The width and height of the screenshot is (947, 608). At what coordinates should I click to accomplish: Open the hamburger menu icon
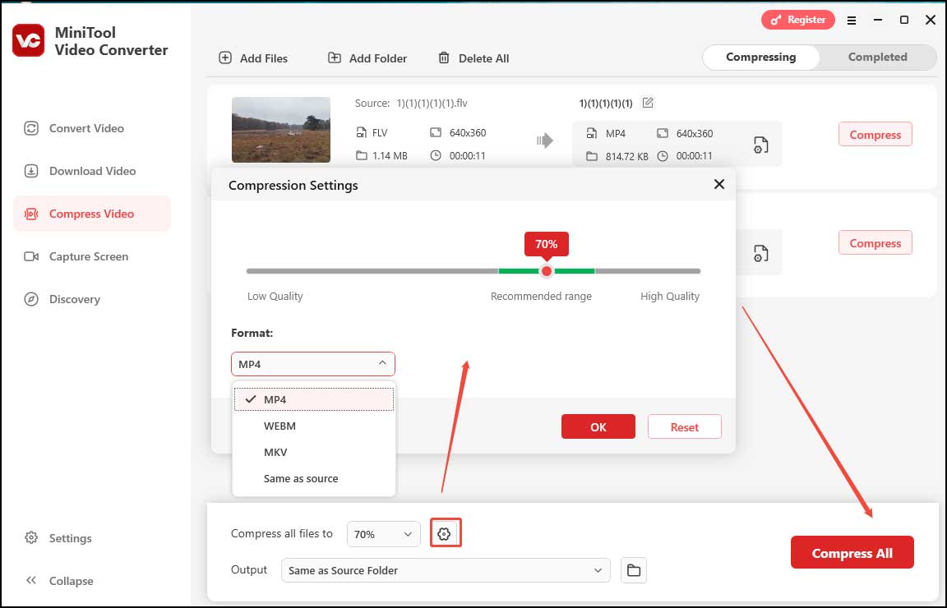[x=852, y=21]
